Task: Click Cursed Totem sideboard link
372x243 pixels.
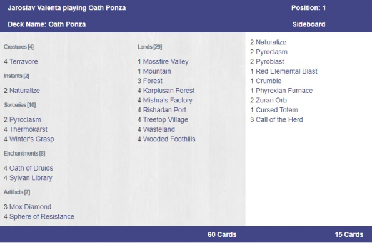Action: pyautogui.click(x=276, y=110)
